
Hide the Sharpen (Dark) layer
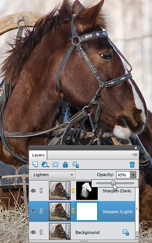[33, 190]
